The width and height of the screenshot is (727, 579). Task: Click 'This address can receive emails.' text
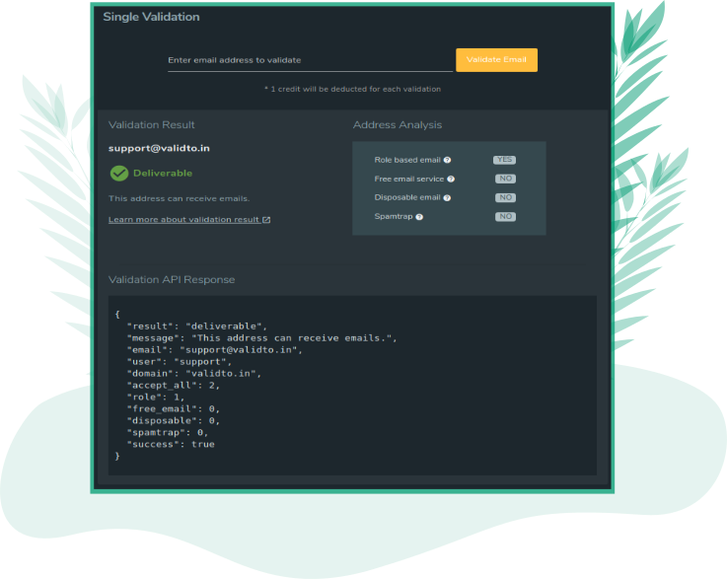179,198
